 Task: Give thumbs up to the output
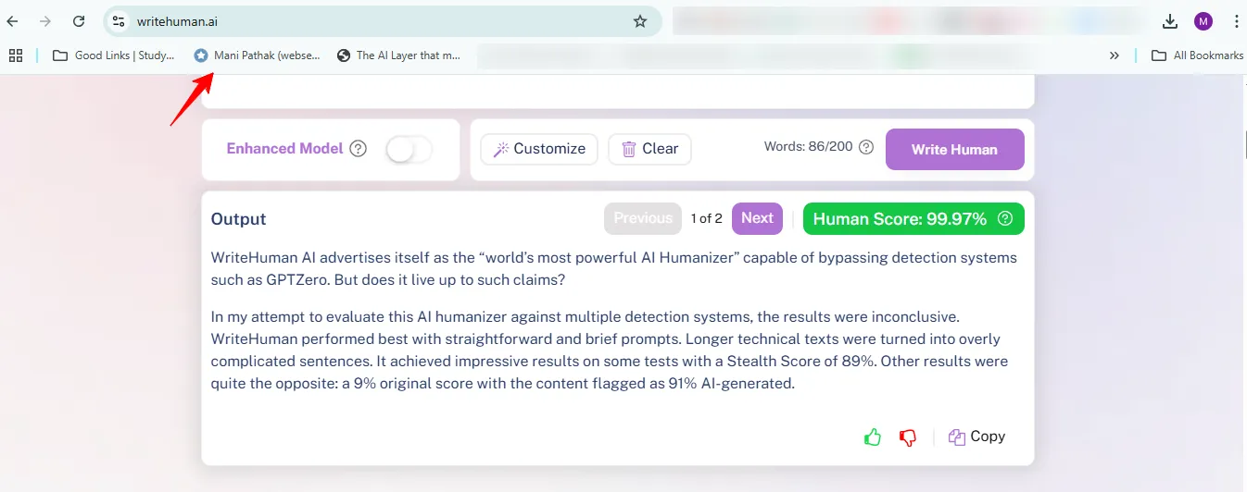pos(872,437)
